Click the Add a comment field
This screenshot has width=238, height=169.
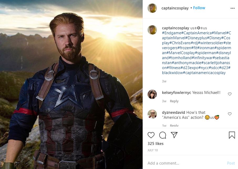click(x=184, y=163)
